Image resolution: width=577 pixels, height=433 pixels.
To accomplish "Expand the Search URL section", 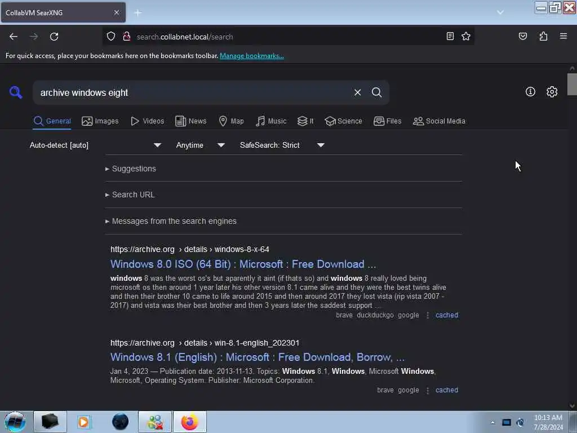I will [x=130, y=195].
